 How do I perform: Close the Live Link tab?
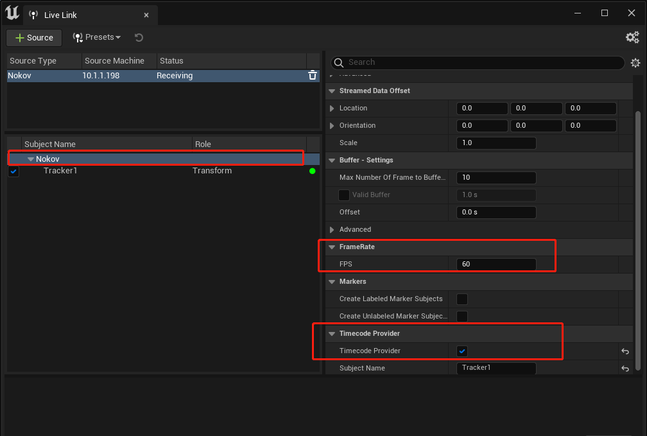pyautogui.click(x=146, y=15)
